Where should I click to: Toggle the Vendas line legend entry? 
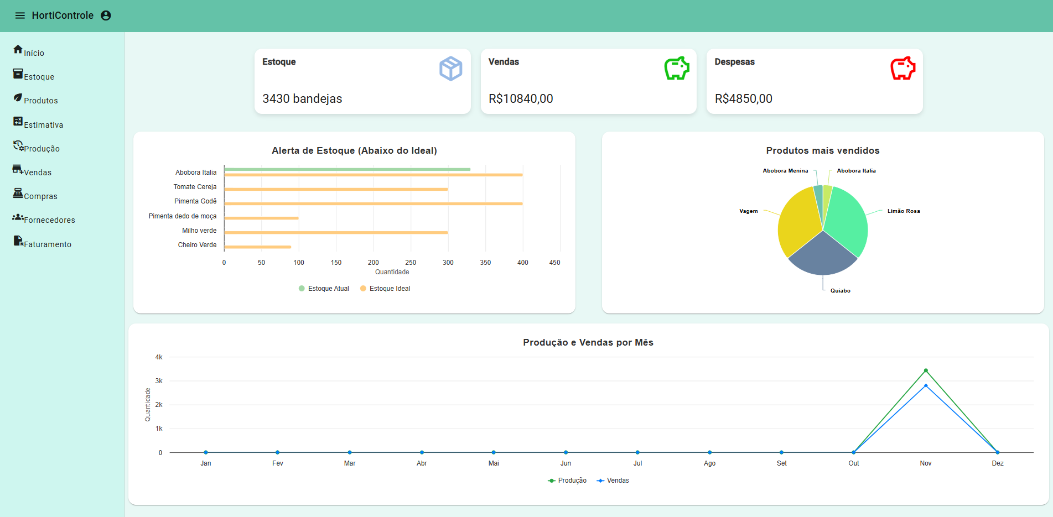point(613,481)
